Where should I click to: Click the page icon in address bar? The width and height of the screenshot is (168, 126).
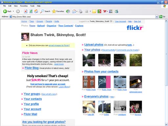11,17
